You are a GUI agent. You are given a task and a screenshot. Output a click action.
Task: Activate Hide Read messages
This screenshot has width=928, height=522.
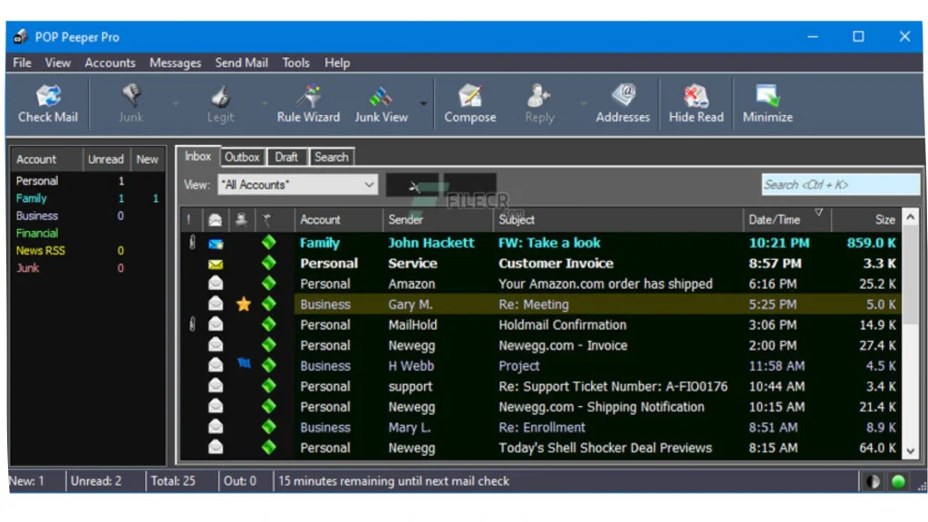click(695, 102)
